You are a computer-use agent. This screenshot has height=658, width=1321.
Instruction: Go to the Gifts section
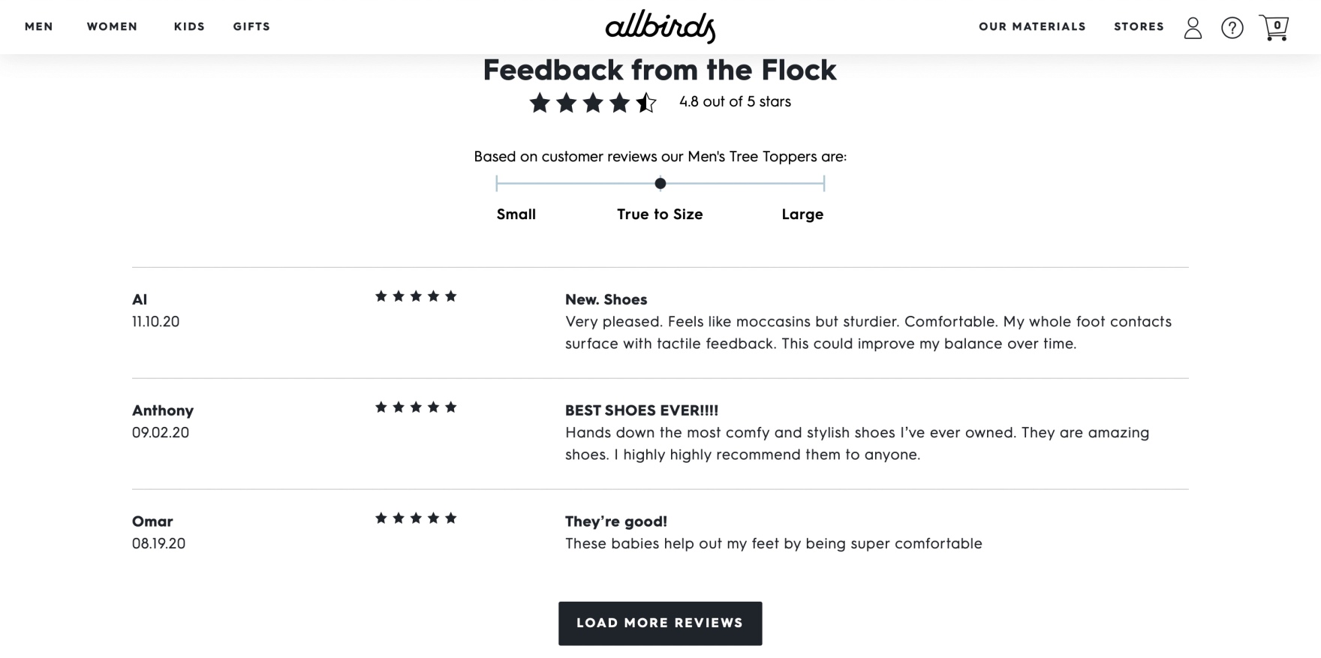251,27
